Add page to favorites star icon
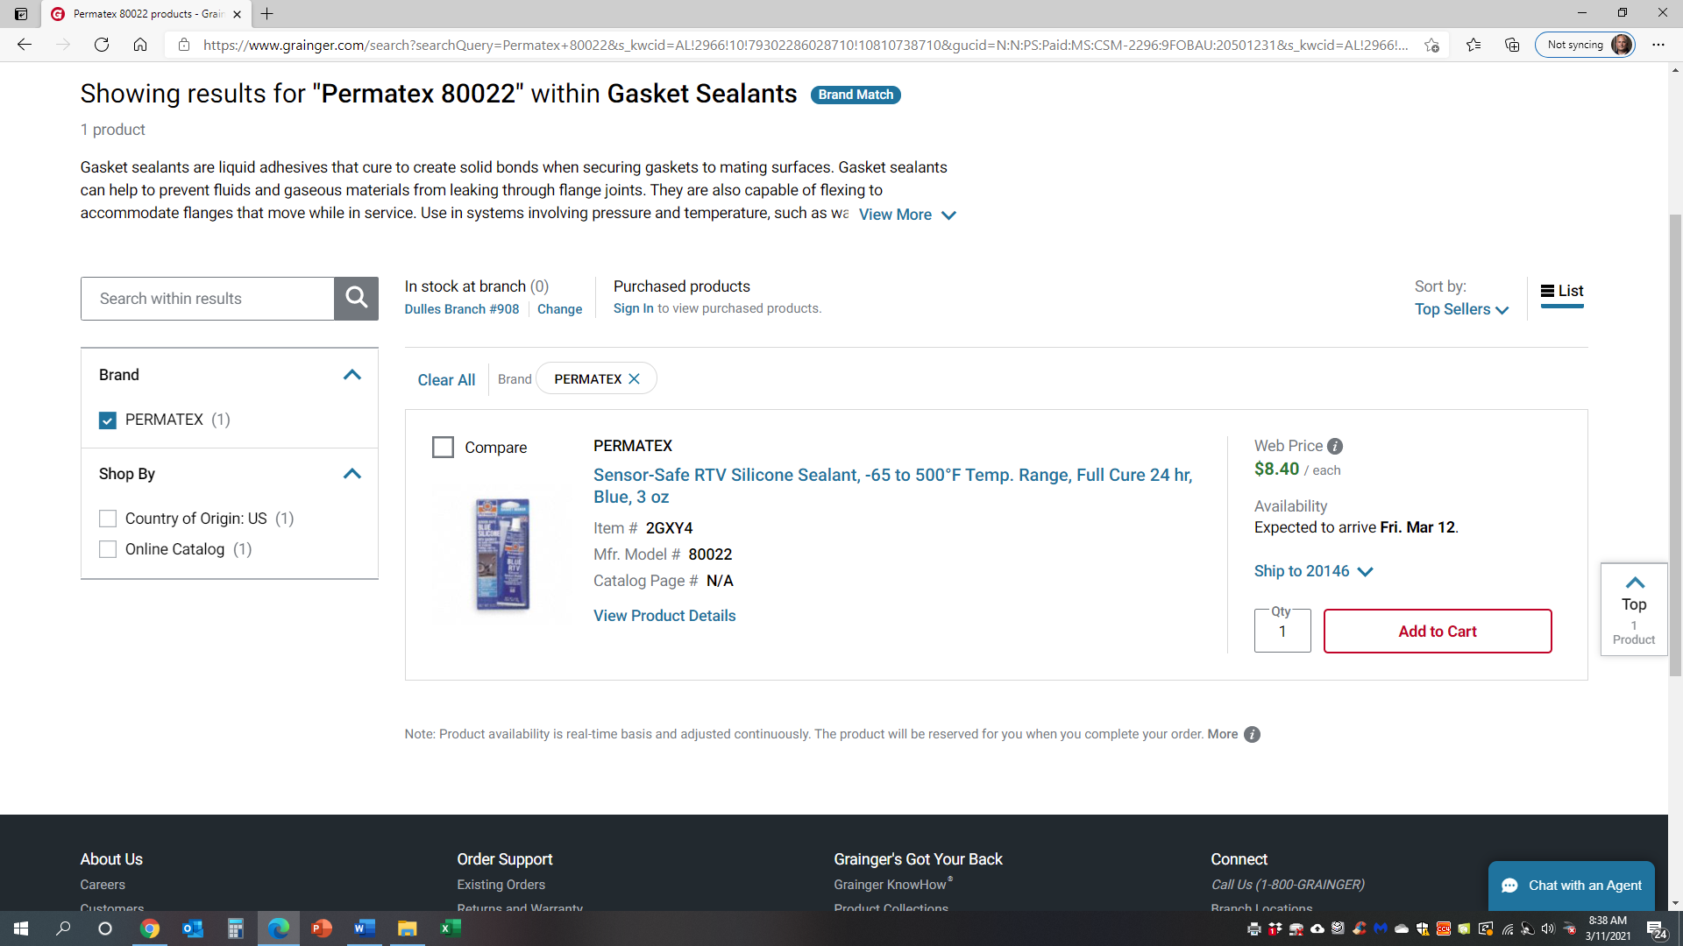 (x=1431, y=45)
